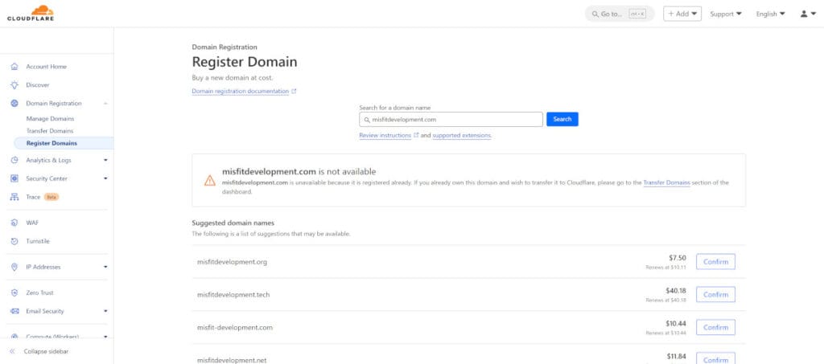
Task: Click the WAF shield icon
Action: (x=14, y=223)
